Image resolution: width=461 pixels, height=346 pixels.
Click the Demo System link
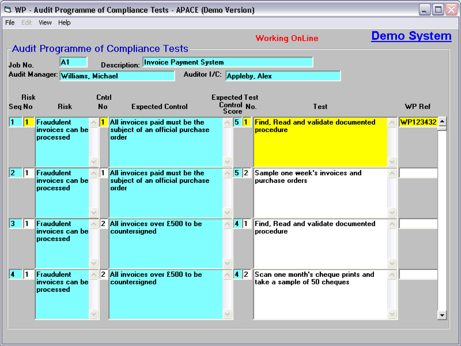tap(411, 36)
